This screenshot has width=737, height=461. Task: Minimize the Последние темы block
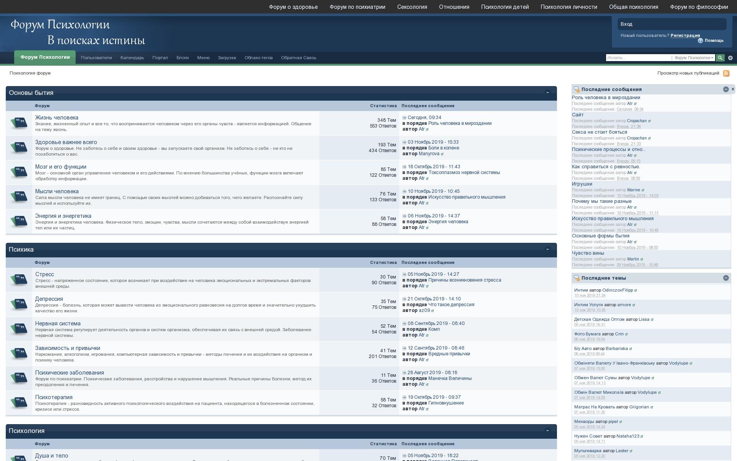726,278
